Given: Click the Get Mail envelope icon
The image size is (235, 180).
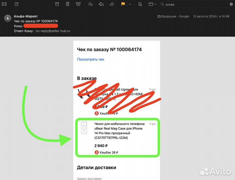Looking at the screenshot, I should coord(4,4).
